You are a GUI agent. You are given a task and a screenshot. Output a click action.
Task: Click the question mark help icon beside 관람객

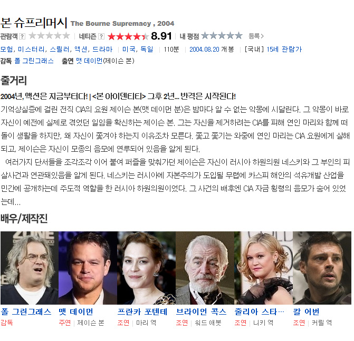pyautogui.click(x=22, y=36)
